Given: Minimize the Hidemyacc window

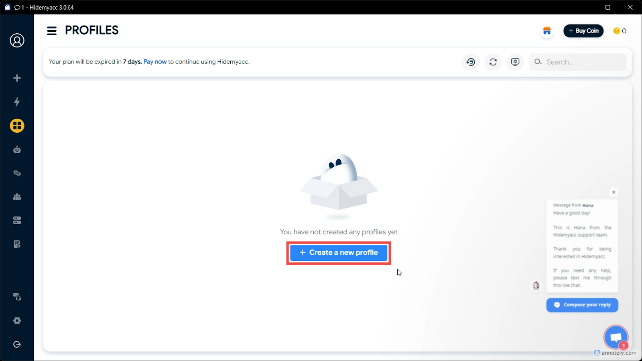Looking at the screenshot, I should (x=586, y=7).
